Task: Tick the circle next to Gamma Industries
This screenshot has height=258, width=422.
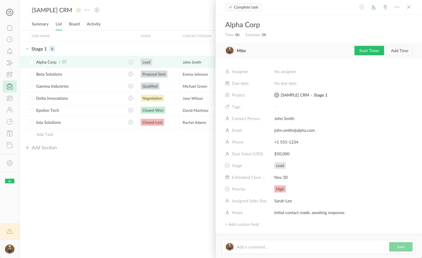Action: click(31, 86)
